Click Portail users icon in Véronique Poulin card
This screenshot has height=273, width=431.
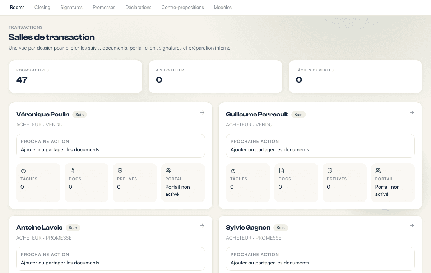point(168,171)
